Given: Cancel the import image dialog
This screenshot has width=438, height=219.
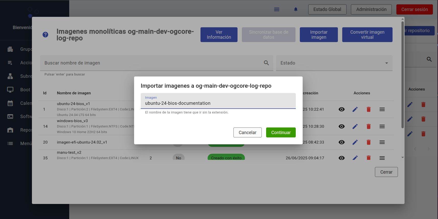Looking at the screenshot, I should tap(247, 133).
